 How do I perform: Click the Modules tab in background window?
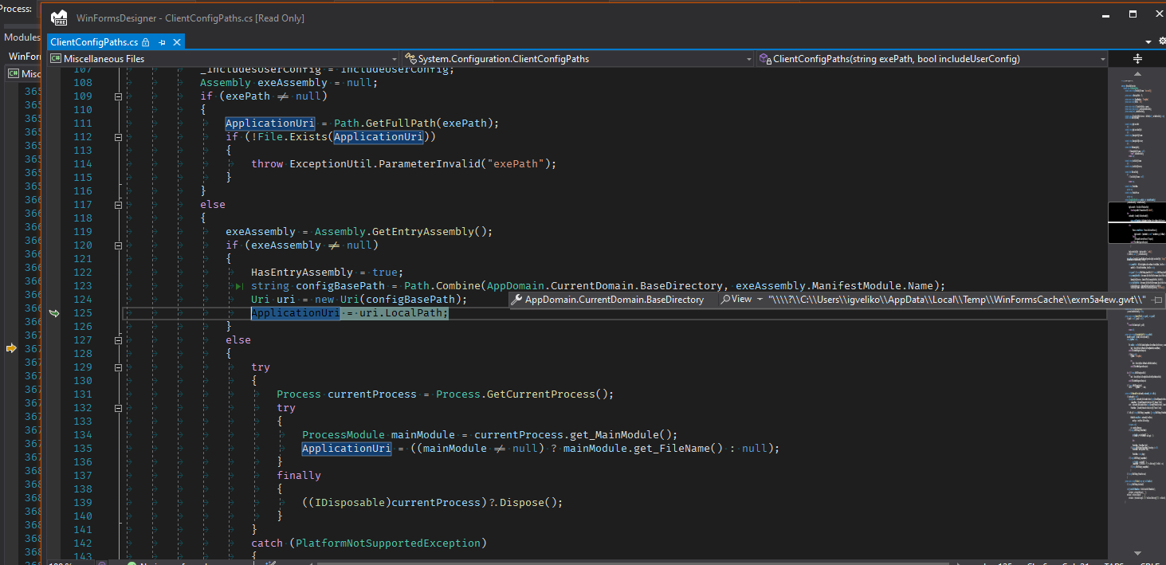click(22, 37)
